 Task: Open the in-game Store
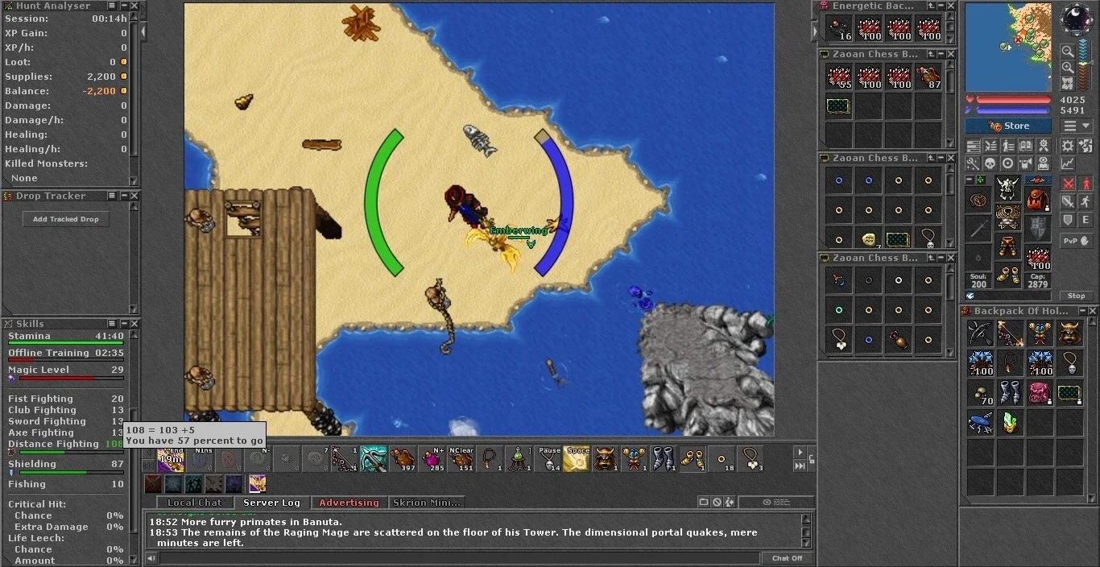pyautogui.click(x=1008, y=126)
